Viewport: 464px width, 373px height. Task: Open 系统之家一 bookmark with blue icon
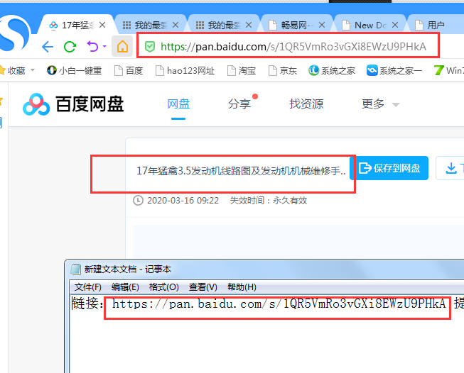tap(394, 70)
